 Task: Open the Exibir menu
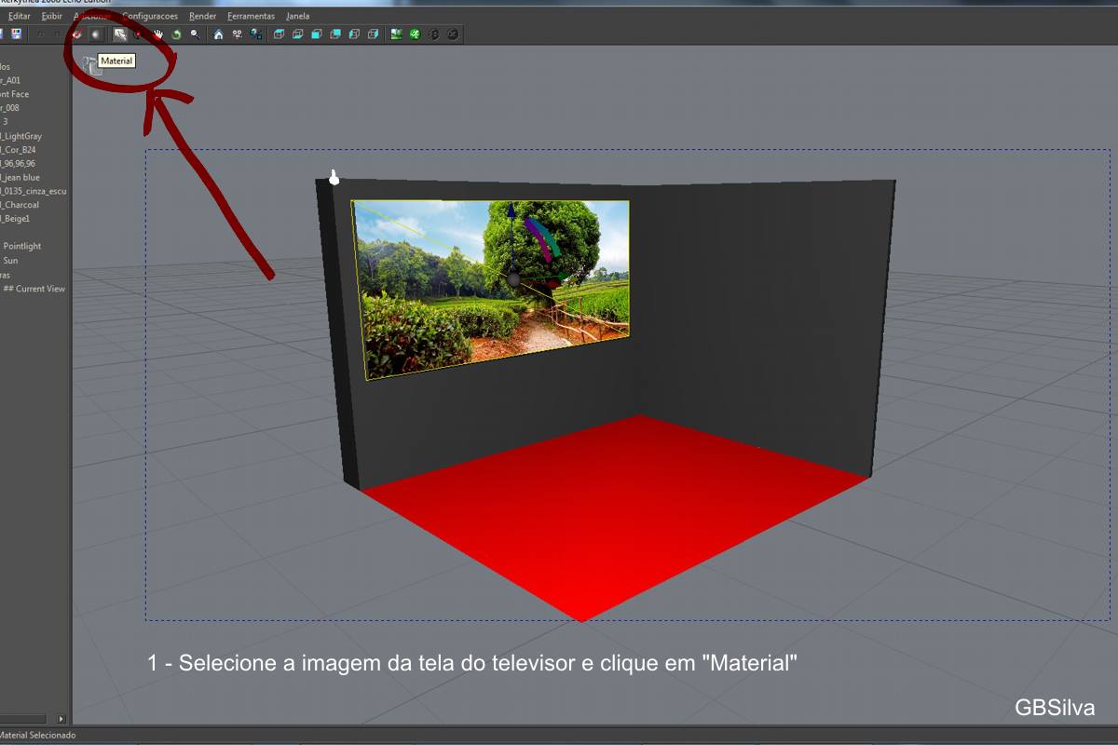[52, 16]
